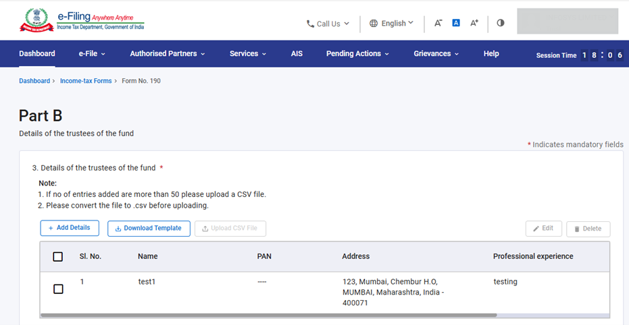This screenshot has height=325, width=629.
Task: Click the phone icon beside Call Us
Action: click(x=310, y=24)
